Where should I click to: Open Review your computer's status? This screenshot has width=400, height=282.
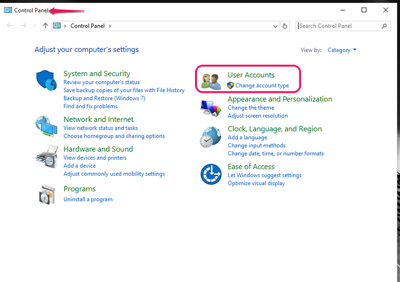(101, 82)
